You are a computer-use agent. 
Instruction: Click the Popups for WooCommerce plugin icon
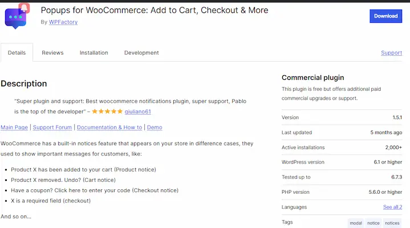coord(18,16)
